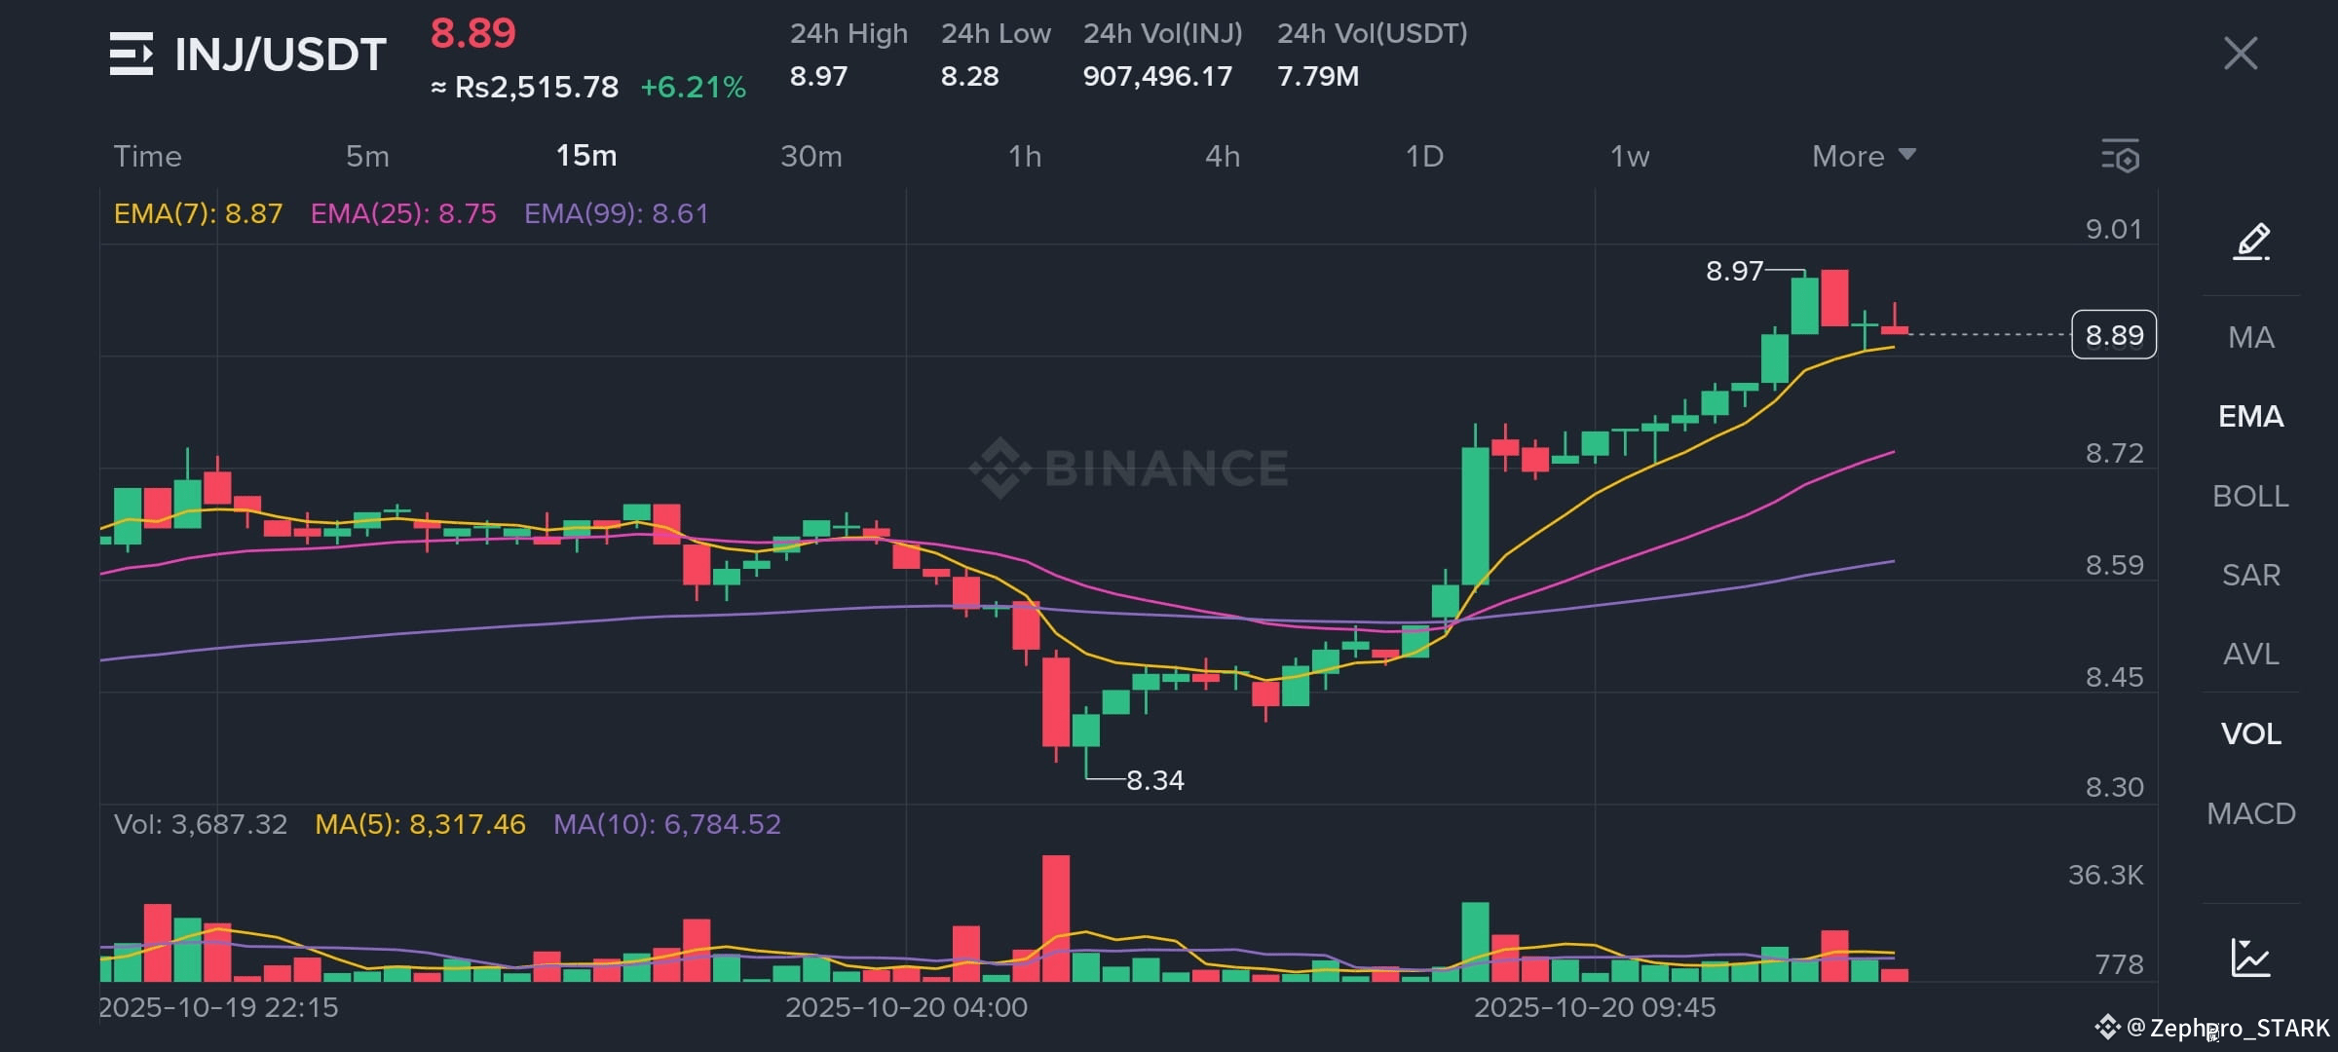
Task: Click the +6.21% change value
Action: pos(694,87)
